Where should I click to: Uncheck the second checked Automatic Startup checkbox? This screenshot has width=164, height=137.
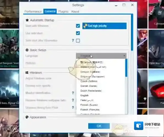pyautogui.click(x=78, y=33)
